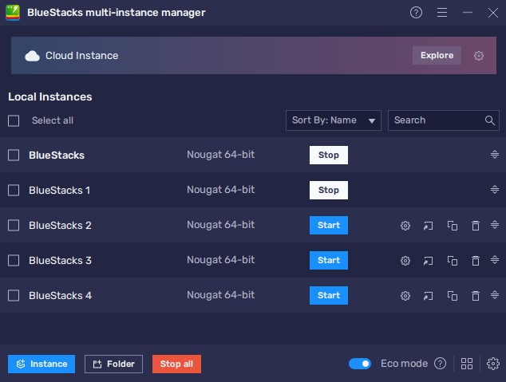Start the BlueStacks 4 instance
Image resolution: width=506 pixels, height=382 pixels.
(x=329, y=296)
